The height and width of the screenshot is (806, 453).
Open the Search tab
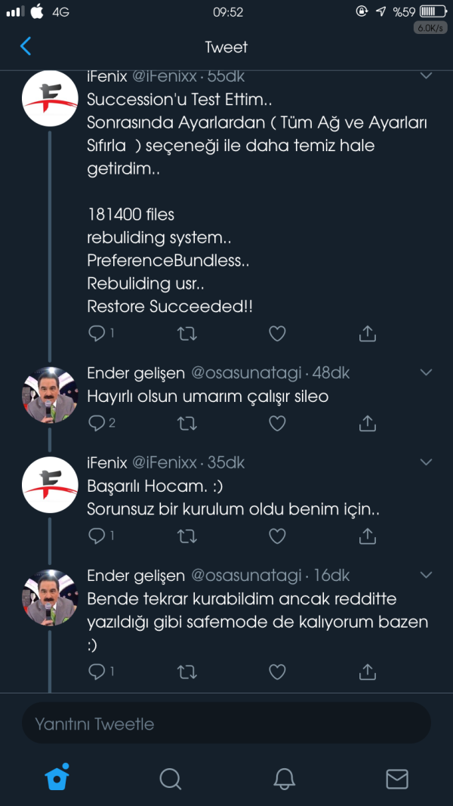coord(171,778)
